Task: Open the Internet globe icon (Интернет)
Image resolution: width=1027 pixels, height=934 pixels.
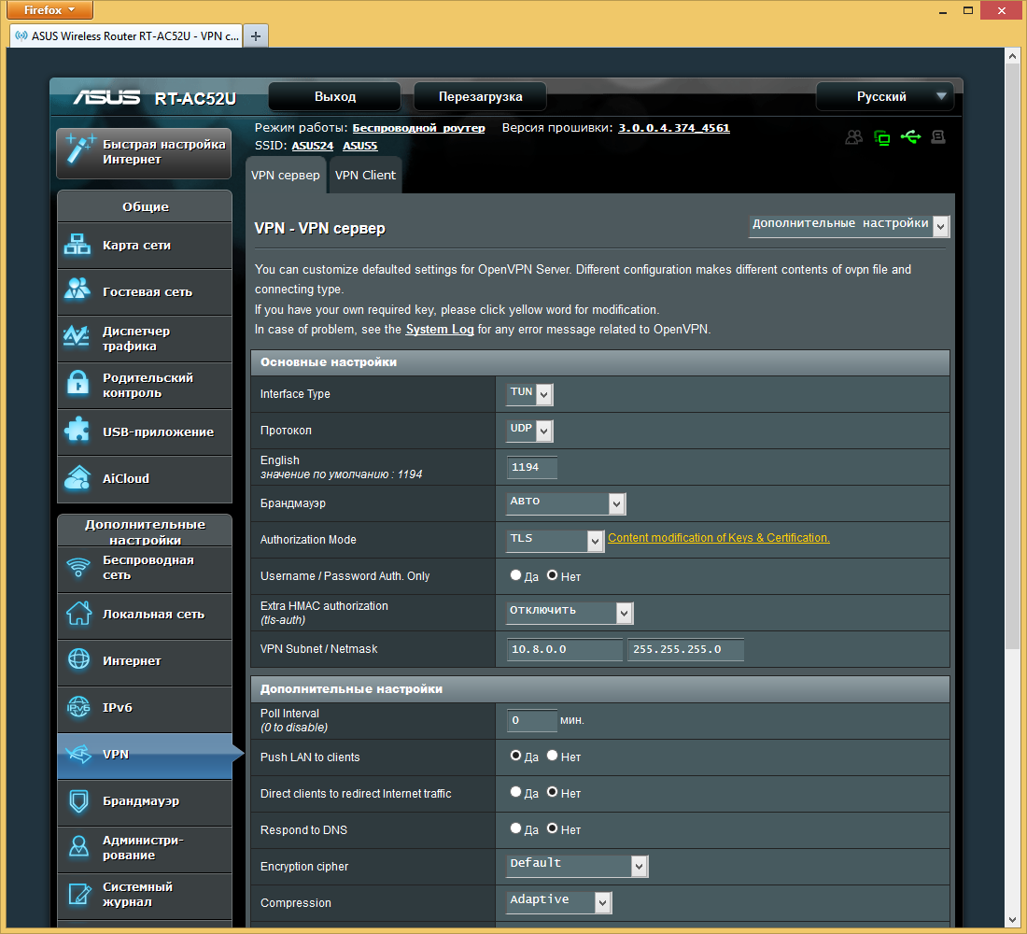Action: click(78, 659)
